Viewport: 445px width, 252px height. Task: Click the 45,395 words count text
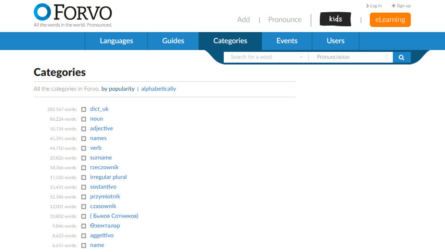click(x=63, y=138)
